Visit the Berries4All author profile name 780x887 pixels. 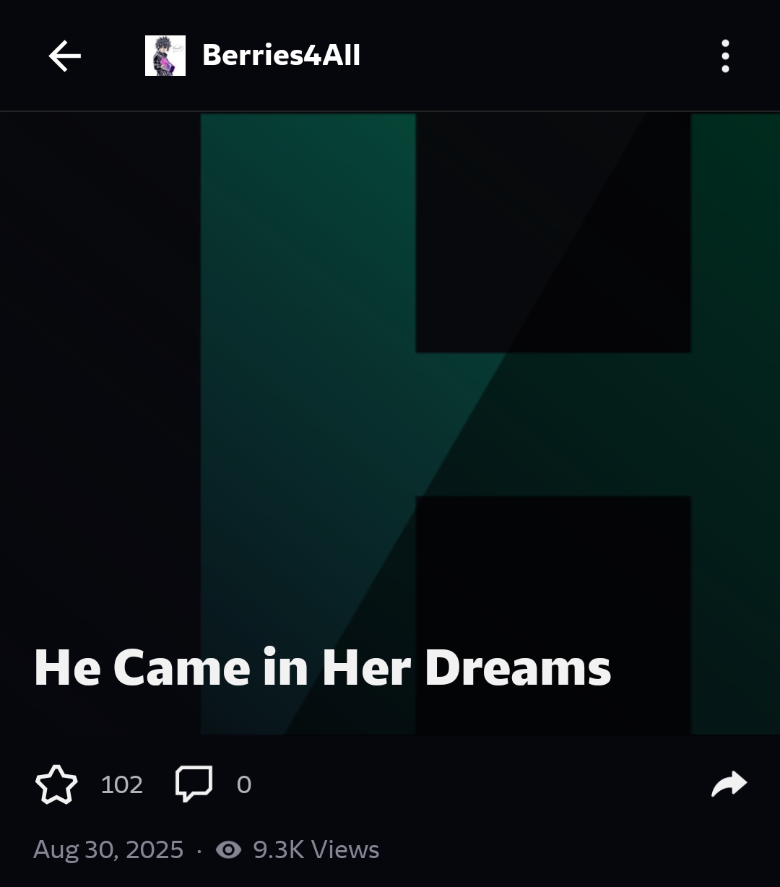[x=281, y=56]
